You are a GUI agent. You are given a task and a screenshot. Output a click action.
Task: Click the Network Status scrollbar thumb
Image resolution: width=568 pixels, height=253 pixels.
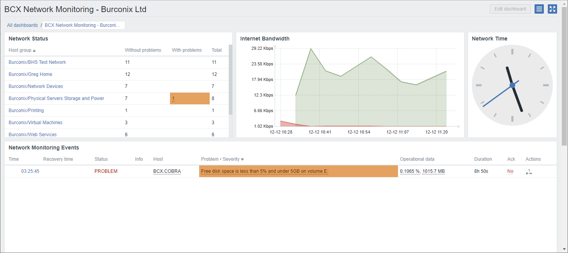pyautogui.click(x=230, y=79)
